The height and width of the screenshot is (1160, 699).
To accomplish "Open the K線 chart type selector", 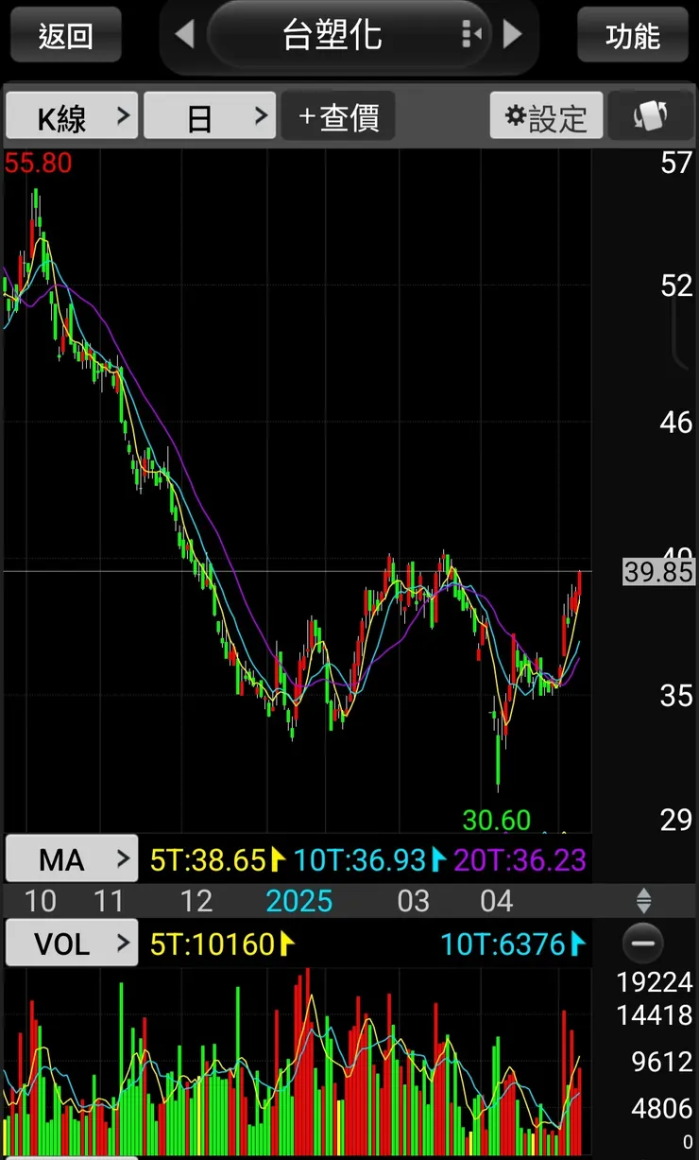I will click(x=72, y=116).
